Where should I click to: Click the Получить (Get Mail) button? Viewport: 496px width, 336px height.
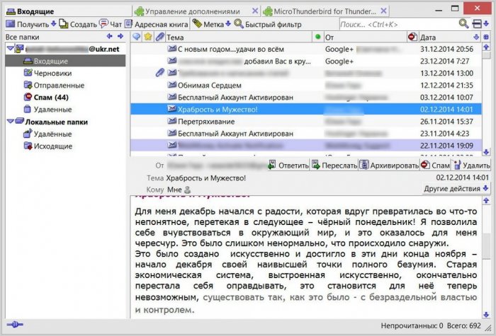pyautogui.click(x=27, y=24)
